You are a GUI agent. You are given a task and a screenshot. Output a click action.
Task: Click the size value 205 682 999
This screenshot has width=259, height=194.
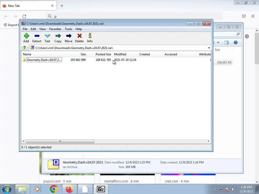[x=78, y=60]
